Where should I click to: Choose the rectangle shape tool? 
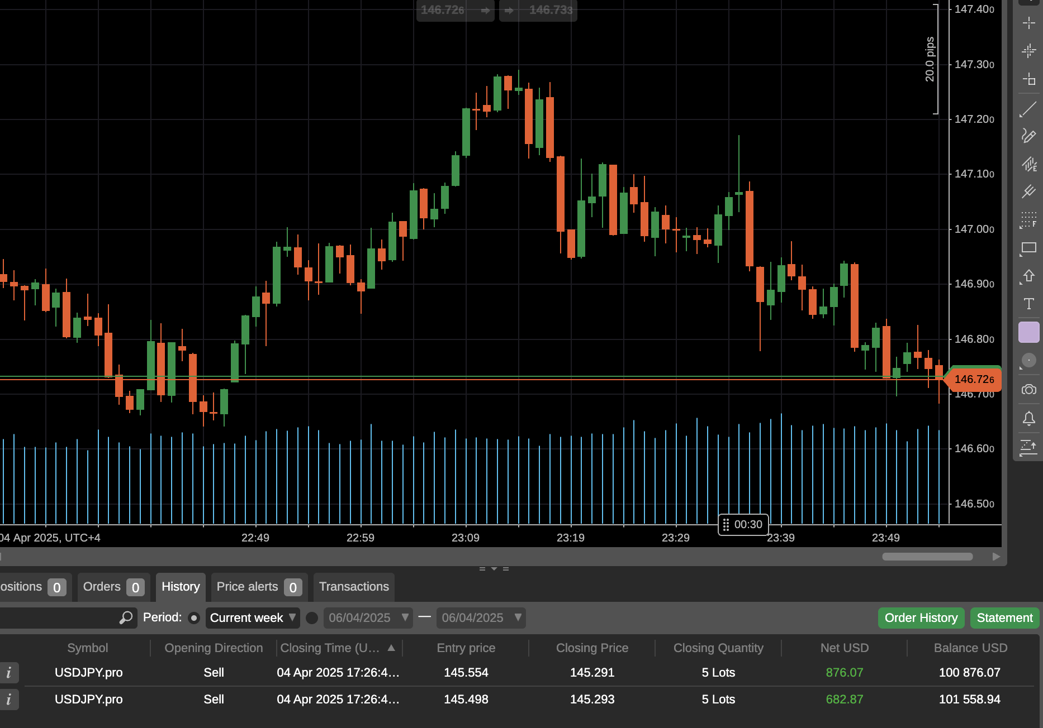tap(1028, 248)
